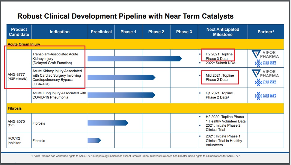Click the ROCK2 Inhibitor preclinical progress arrow
291x165 pixels.
coord(94,140)
